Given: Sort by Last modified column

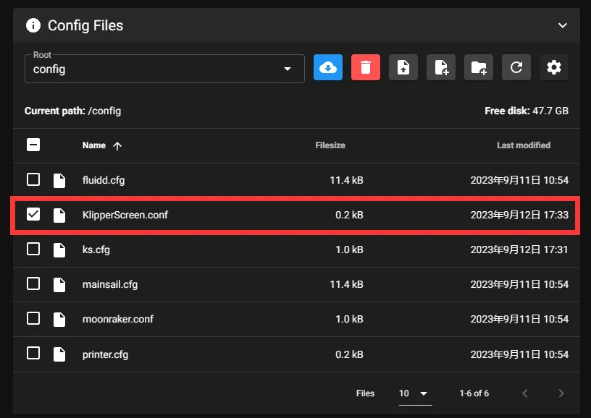Looking at the screenshot, I should coord(523,145).
